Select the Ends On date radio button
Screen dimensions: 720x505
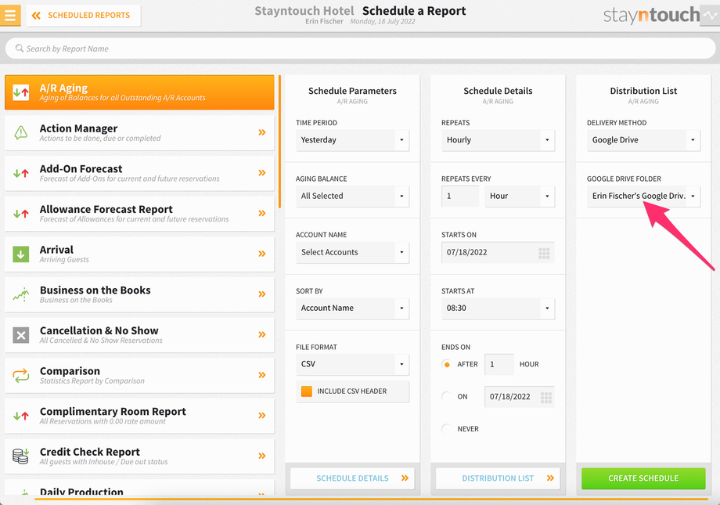point(446,396)
